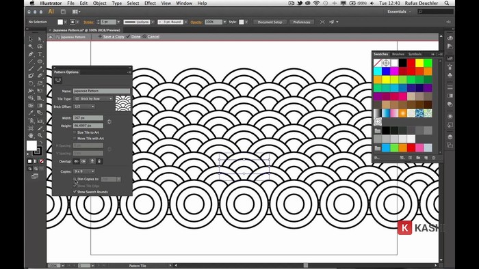Click the Pattern Tile Tool icon
Image resolution: width=479 pixels, height=269 pixels.
point(58,81)
